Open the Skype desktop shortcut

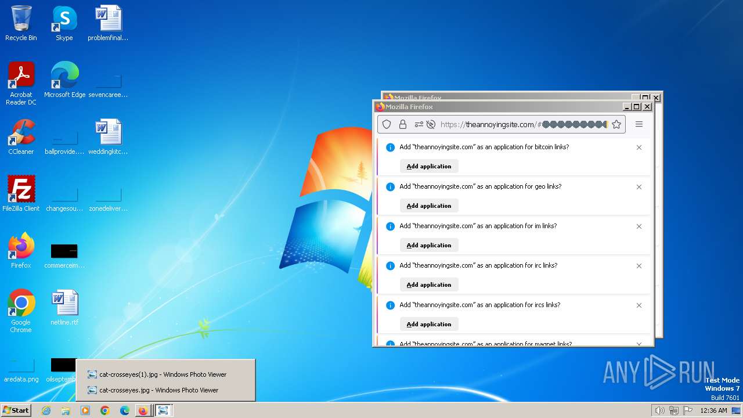tap(64, 23)
